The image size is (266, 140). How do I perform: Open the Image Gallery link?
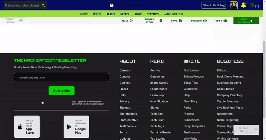[159, 83]
